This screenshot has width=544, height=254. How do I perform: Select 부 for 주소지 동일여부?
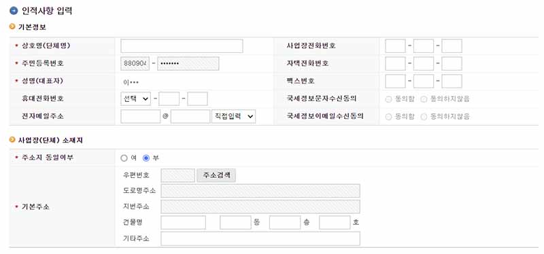click(x=146, y=158)
